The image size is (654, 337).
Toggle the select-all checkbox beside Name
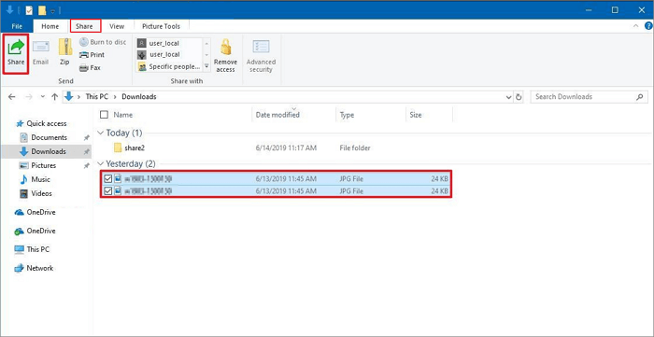pos(105,115)
